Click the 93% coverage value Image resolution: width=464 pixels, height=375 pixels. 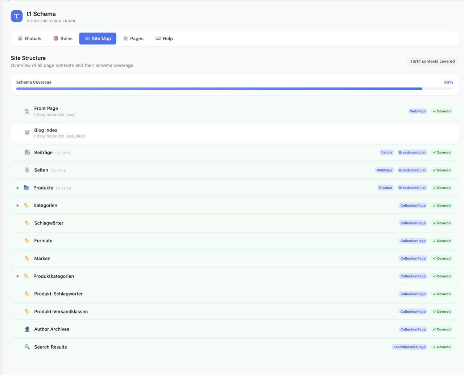coord(448,82)
